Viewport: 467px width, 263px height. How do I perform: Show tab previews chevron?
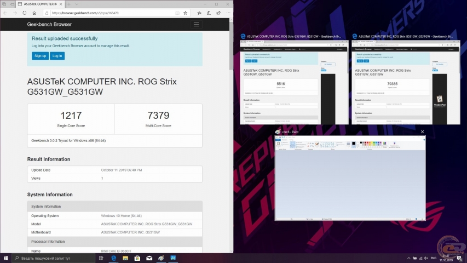[77, 4]
